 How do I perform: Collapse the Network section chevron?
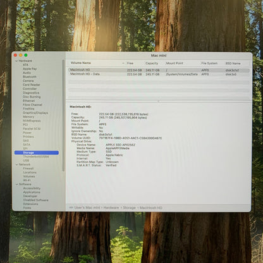[x=16, y=164]
